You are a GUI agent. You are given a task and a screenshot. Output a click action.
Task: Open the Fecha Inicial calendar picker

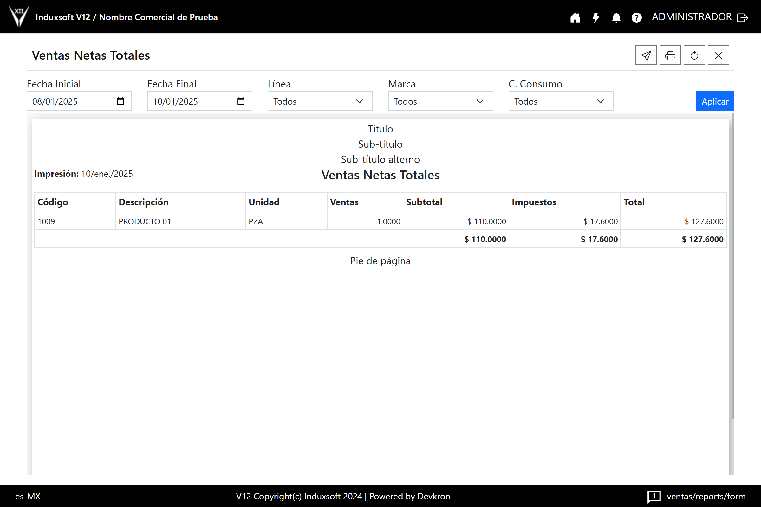click(x=120, y=101)
